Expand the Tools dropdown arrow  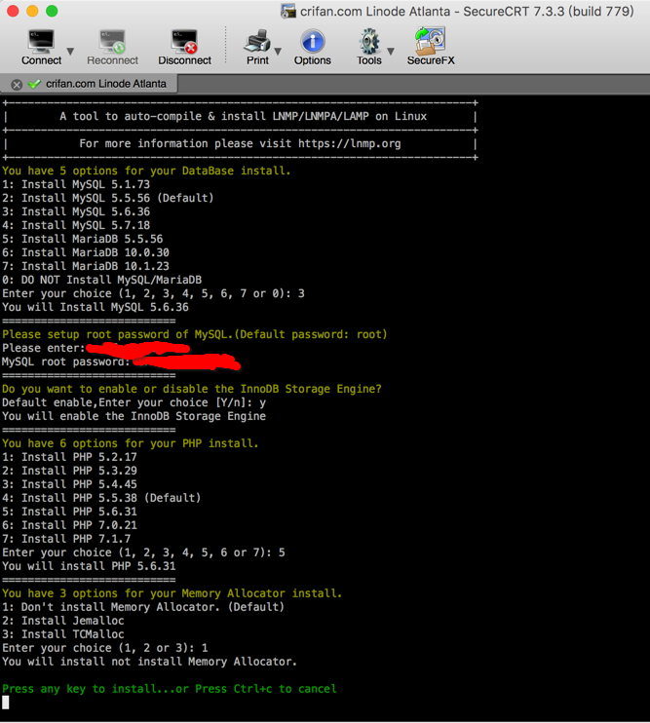391,51
